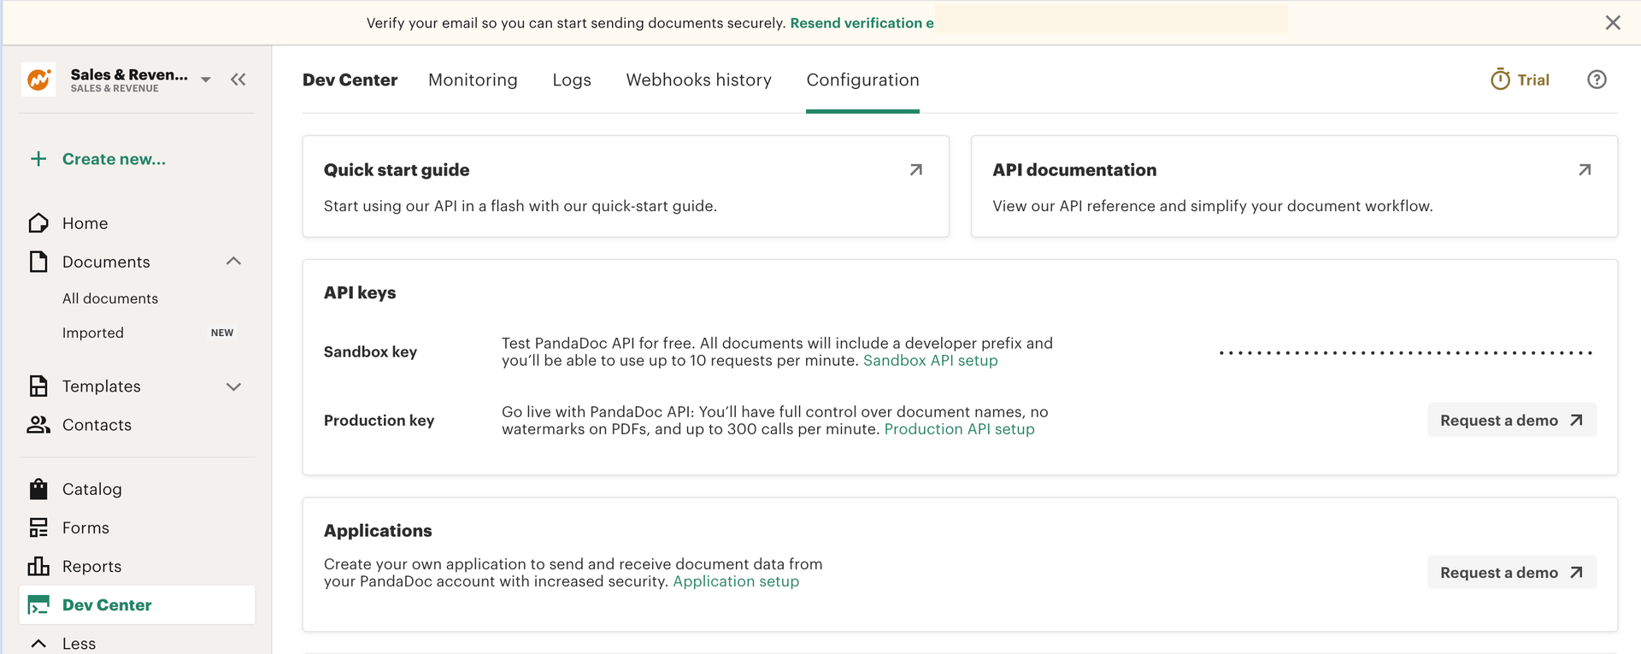Click the Documents page icon
Viewport: 1641px width, 654px height.
click(x=38, y=262)
